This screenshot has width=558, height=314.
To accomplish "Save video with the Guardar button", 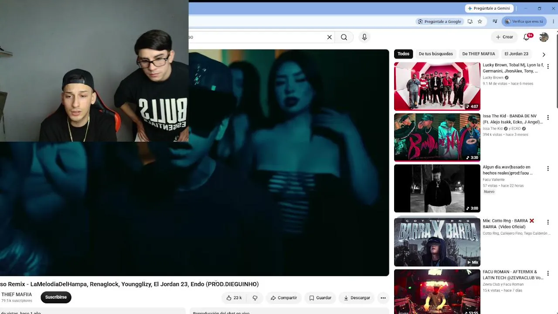I will click(x=320, y=298).
